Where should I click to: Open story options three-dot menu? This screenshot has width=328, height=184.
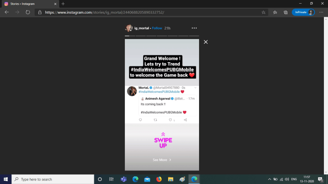(194, 28)
